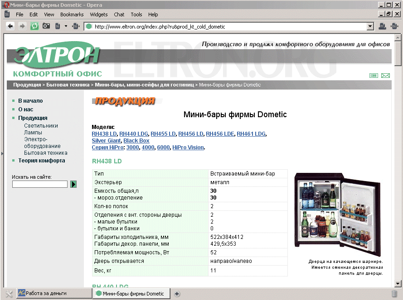This screenshot has width=403, height=300.
Task: Open the HiPro 6000 link
Action: pos(164,148)
